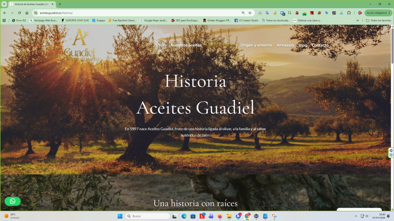This screenshot has width=394, height=221.
Task: Open Todos los shortcode... bookmark
Action: [276, 20]
